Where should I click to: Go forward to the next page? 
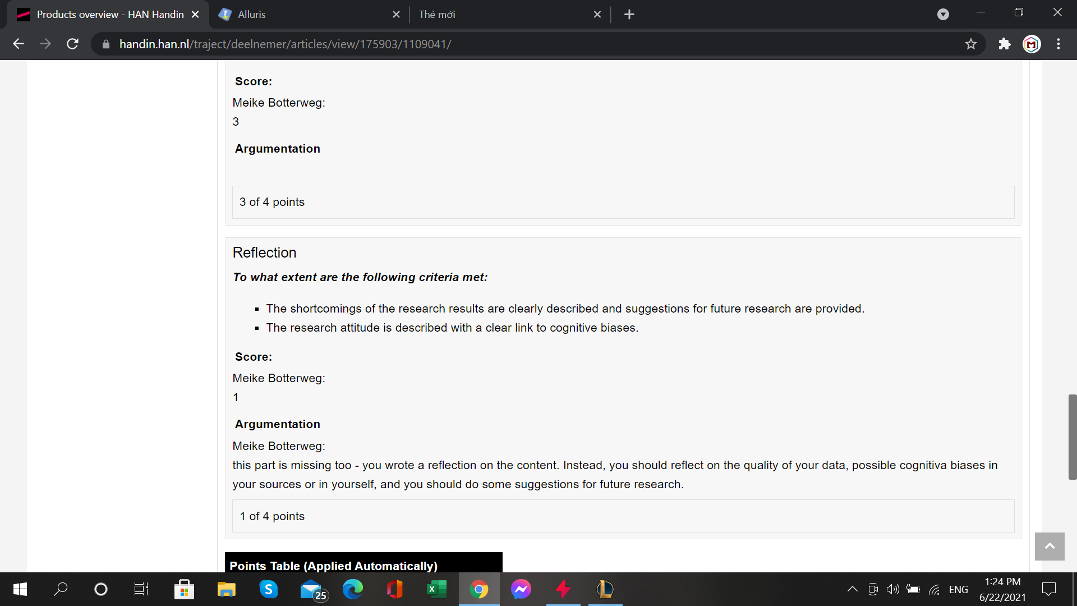(x=45, y=44)
